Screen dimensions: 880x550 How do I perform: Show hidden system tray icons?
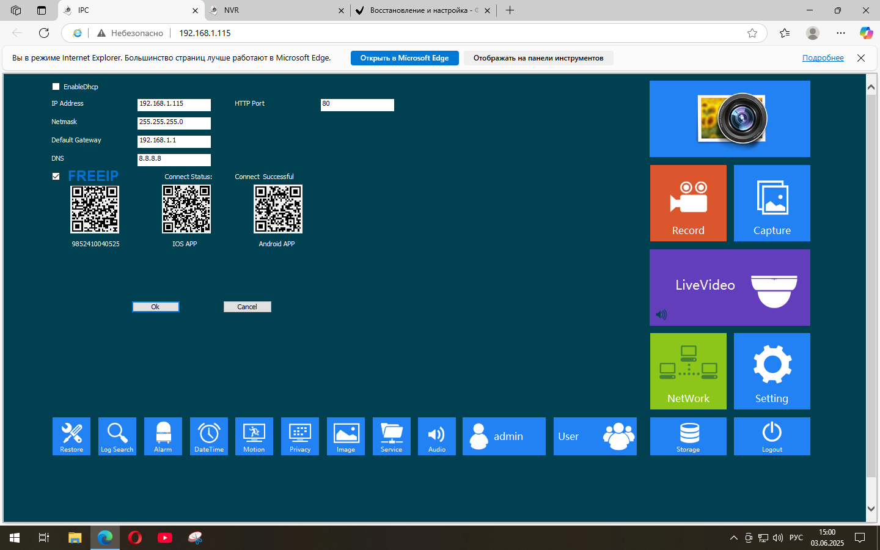click(x=733, y=538)
